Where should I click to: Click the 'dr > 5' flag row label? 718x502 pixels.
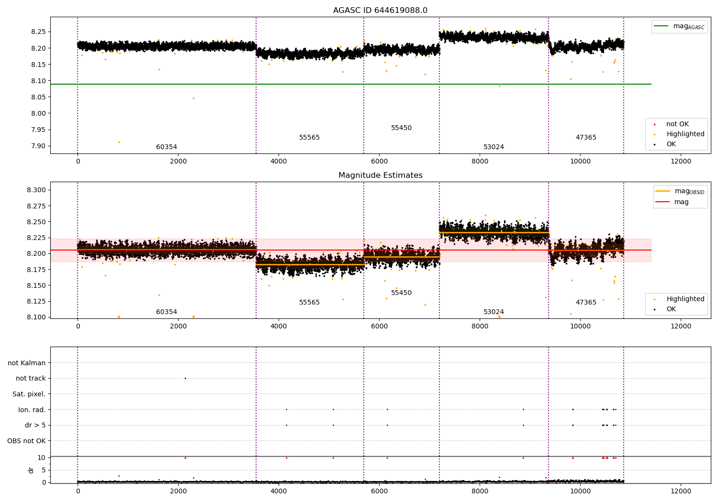35,426
